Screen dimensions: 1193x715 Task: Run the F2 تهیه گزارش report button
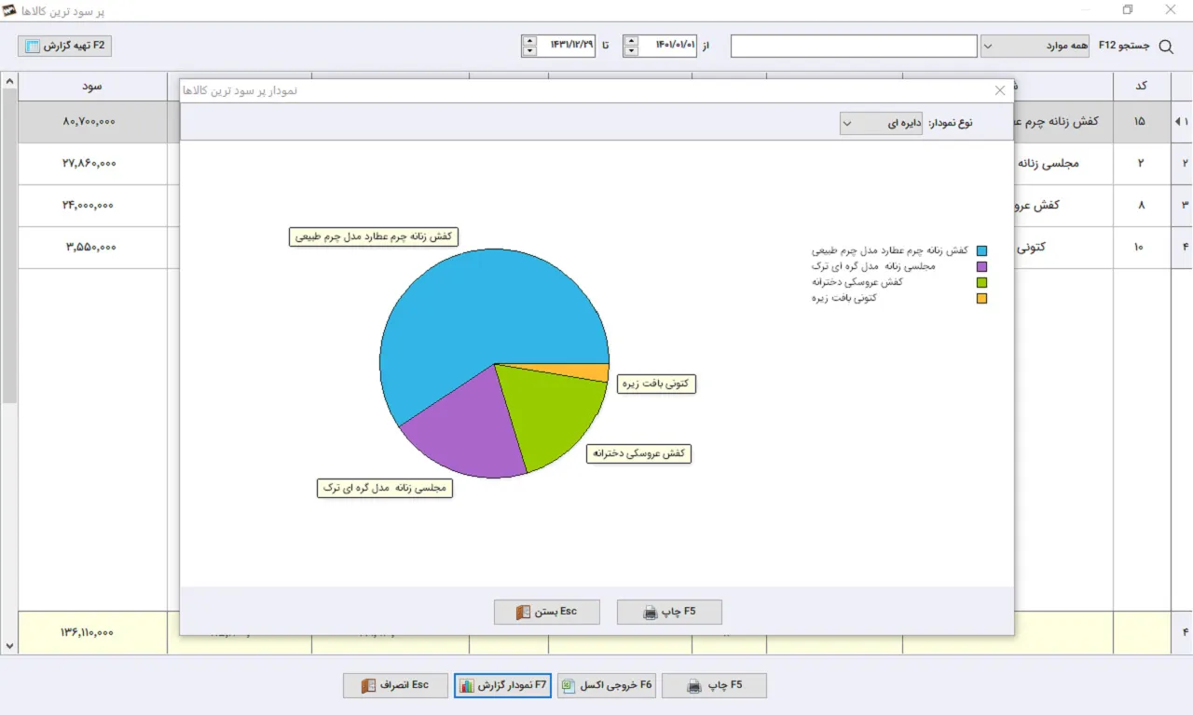tap(64, 46)
